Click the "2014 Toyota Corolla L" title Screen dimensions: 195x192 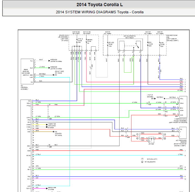100,5
